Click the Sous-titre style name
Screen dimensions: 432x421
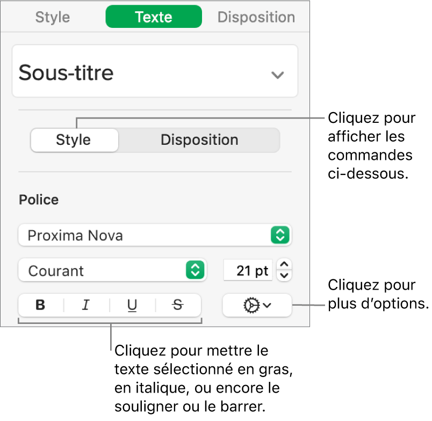[x=66, y=72]
